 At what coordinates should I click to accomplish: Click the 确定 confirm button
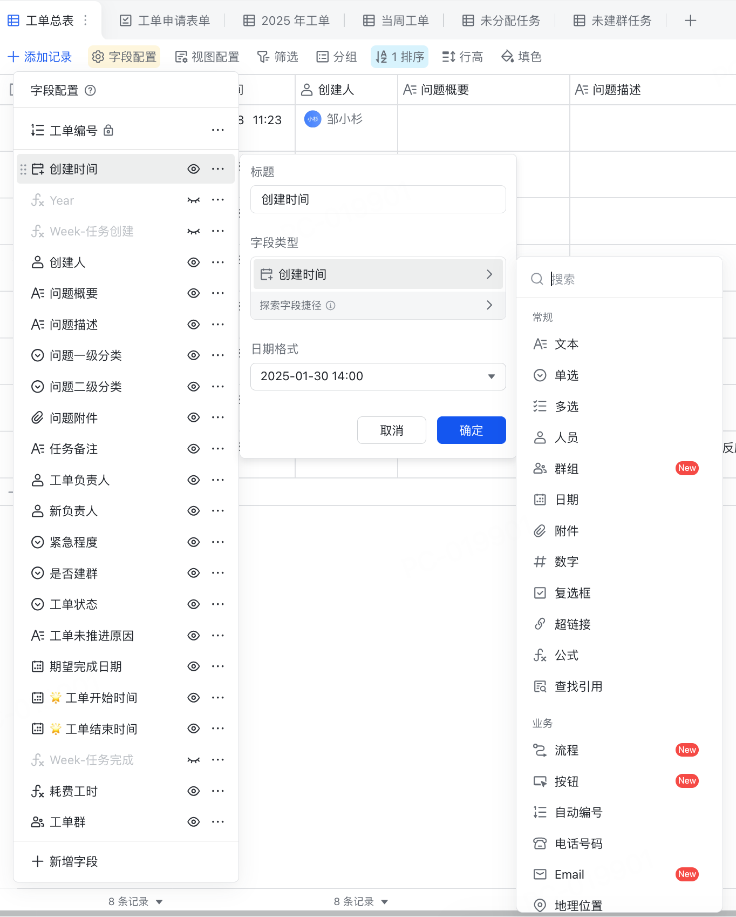click(471, 430)
